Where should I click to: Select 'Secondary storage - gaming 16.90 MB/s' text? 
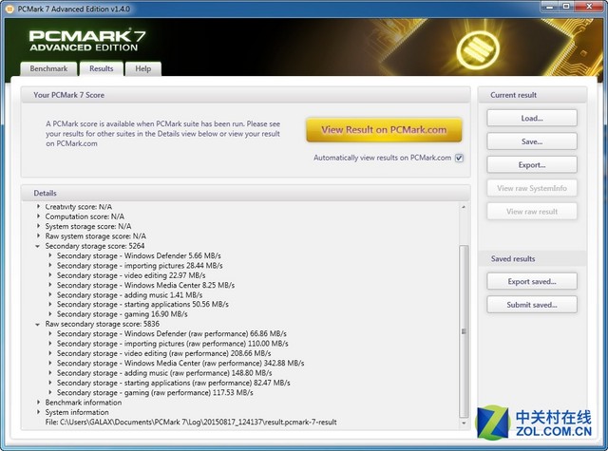[x=123, y=314]
